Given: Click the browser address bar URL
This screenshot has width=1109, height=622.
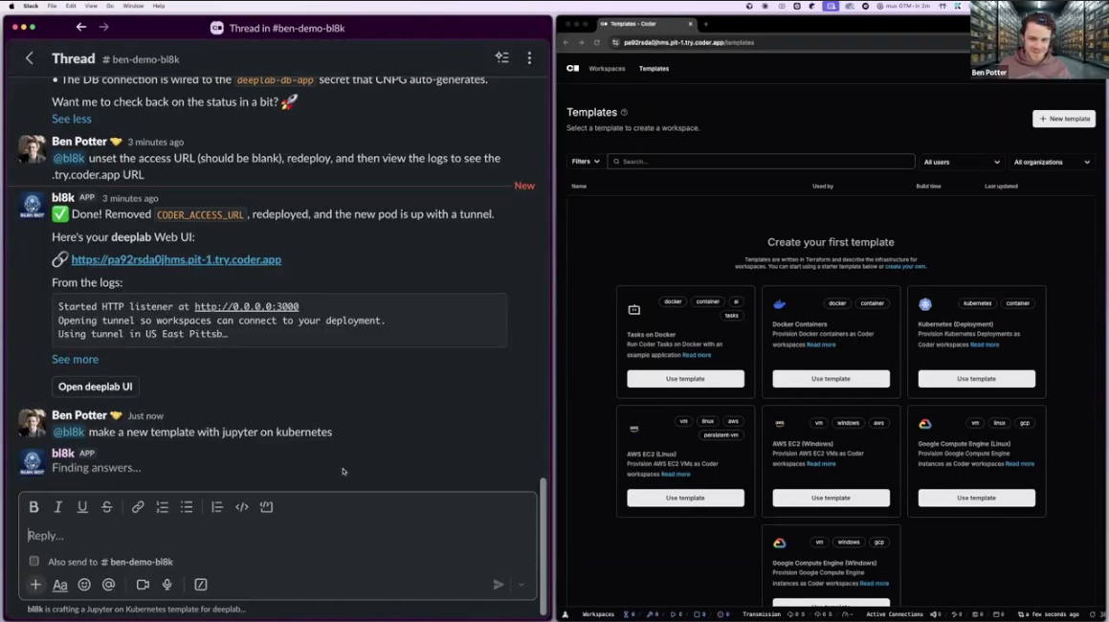Looking at the screenshot, I should [x=689, y=42].
